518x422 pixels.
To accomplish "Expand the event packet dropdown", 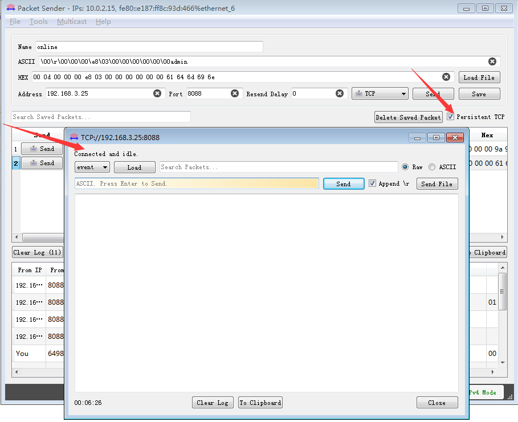I will (92, 167).
